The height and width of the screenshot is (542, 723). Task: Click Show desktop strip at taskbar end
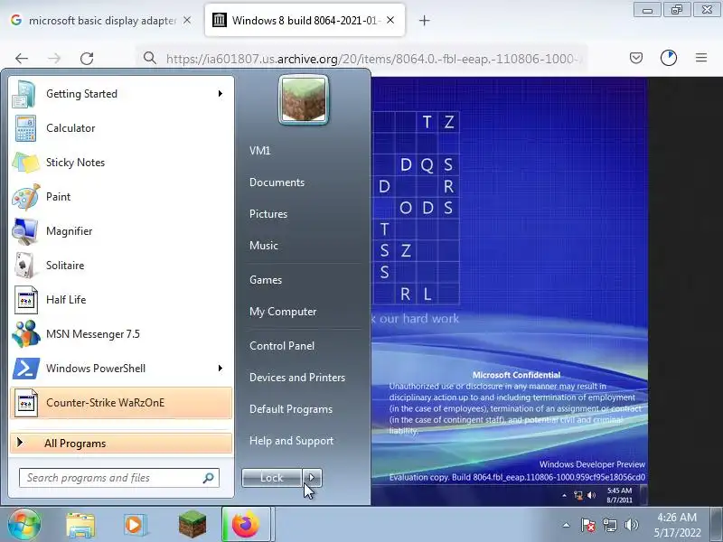point(717,525)
